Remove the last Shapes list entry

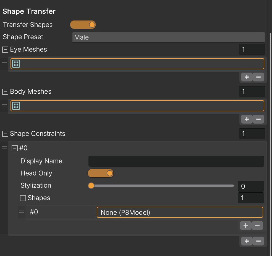point(257,226)
